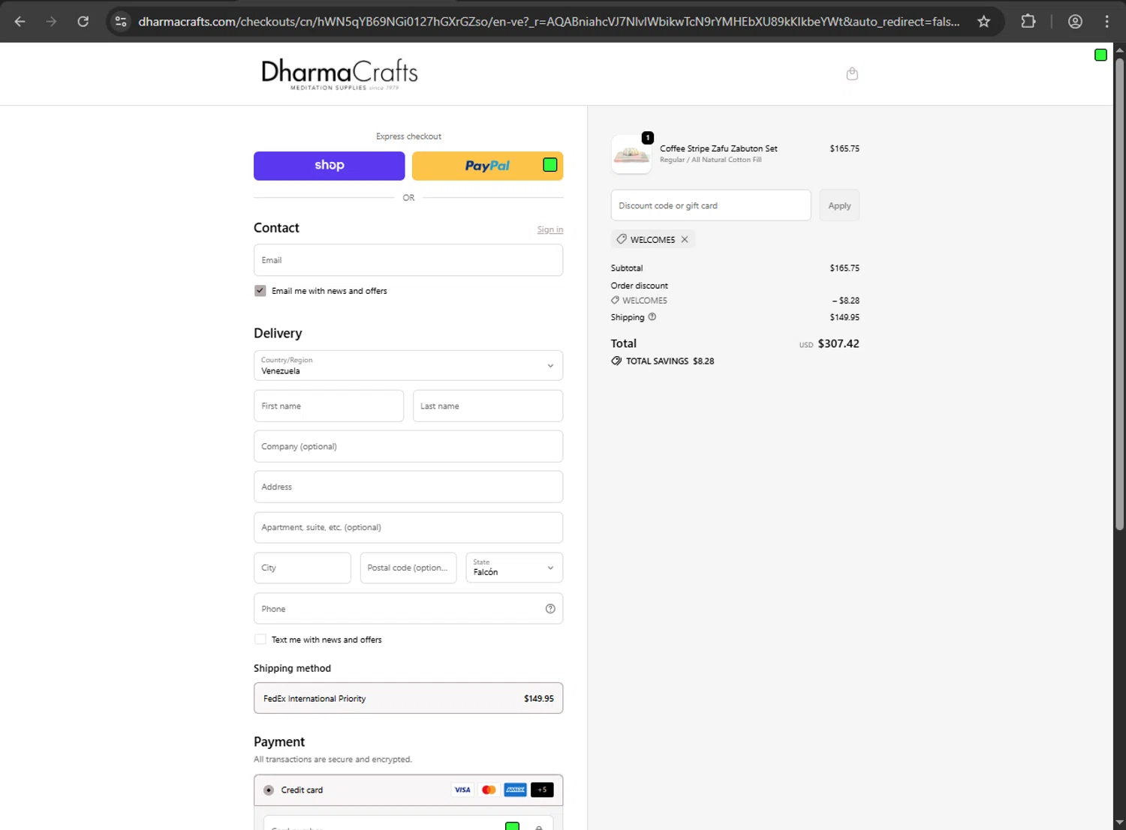Open the shopping bag cart icon

point(852,73)
